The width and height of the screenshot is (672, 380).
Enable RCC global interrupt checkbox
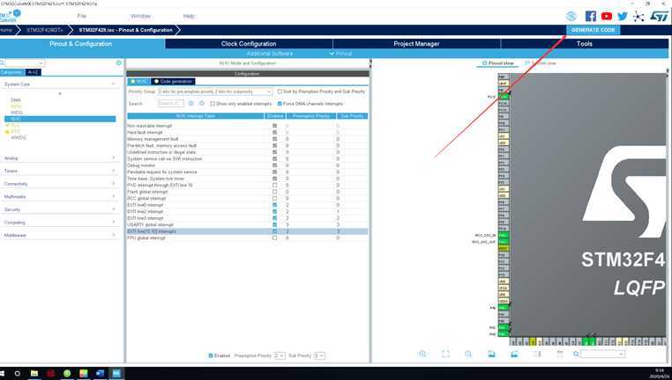[x=275, y=198]
